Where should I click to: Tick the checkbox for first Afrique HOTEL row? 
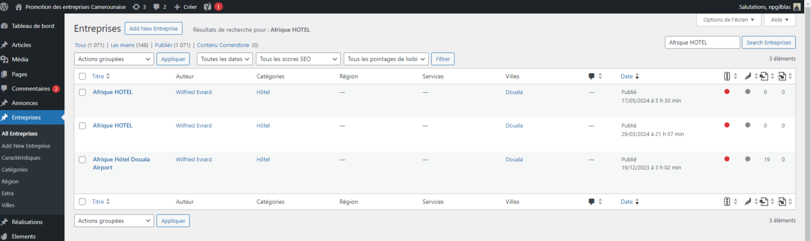(x=82, y=92)
